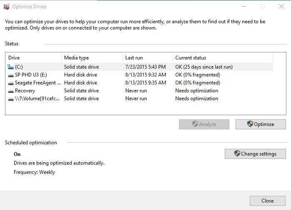Viewport: 291px width, 210px height.
Task: Click 'Never run' in the Recovery row
Action: coord(136,91)
